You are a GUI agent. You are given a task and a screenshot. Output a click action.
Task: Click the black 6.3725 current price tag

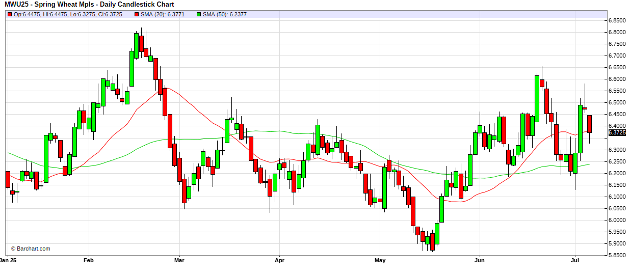(617, 133)
